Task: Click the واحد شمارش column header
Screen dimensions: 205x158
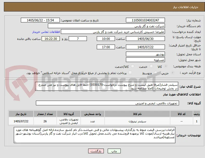Action: pyautogui.click(x=93, y=114)
